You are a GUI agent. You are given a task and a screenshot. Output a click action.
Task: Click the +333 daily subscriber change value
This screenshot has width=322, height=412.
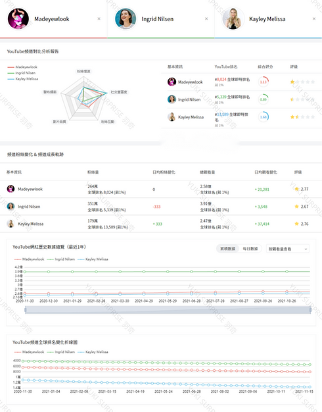[158, 224]
